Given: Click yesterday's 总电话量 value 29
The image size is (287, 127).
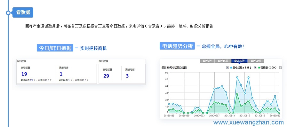Looking at the screenshot, I should [106, 76].
